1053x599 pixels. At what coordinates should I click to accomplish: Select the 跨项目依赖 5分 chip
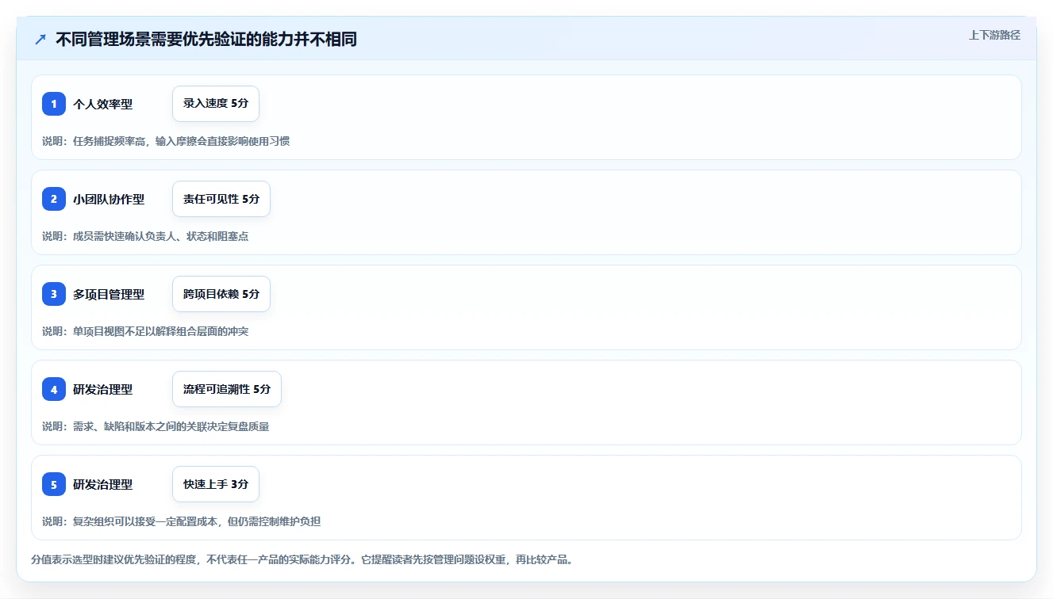click(221, 294)
